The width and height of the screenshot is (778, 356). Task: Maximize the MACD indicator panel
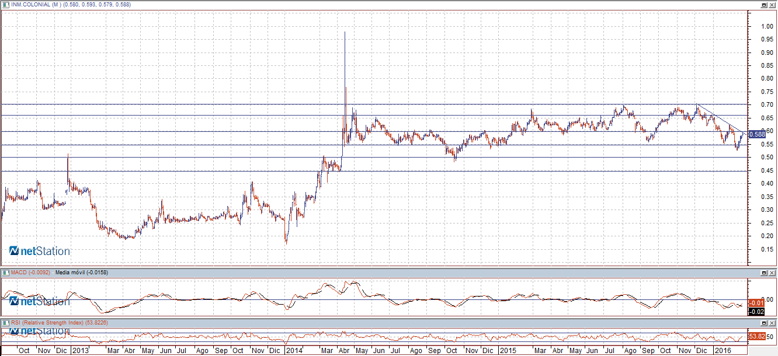pyautogui.click(x=763, y=273)
